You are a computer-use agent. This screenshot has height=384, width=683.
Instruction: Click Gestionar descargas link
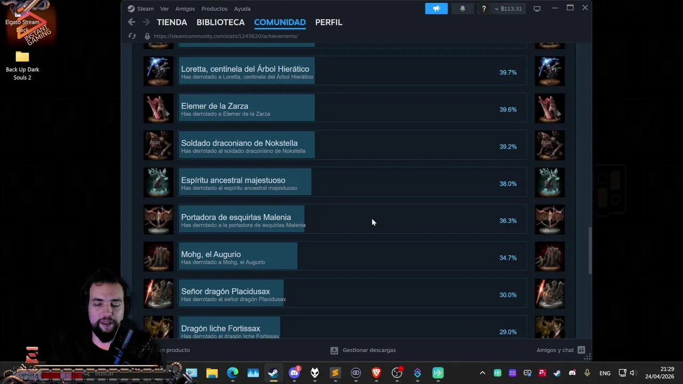click(369, 350)
